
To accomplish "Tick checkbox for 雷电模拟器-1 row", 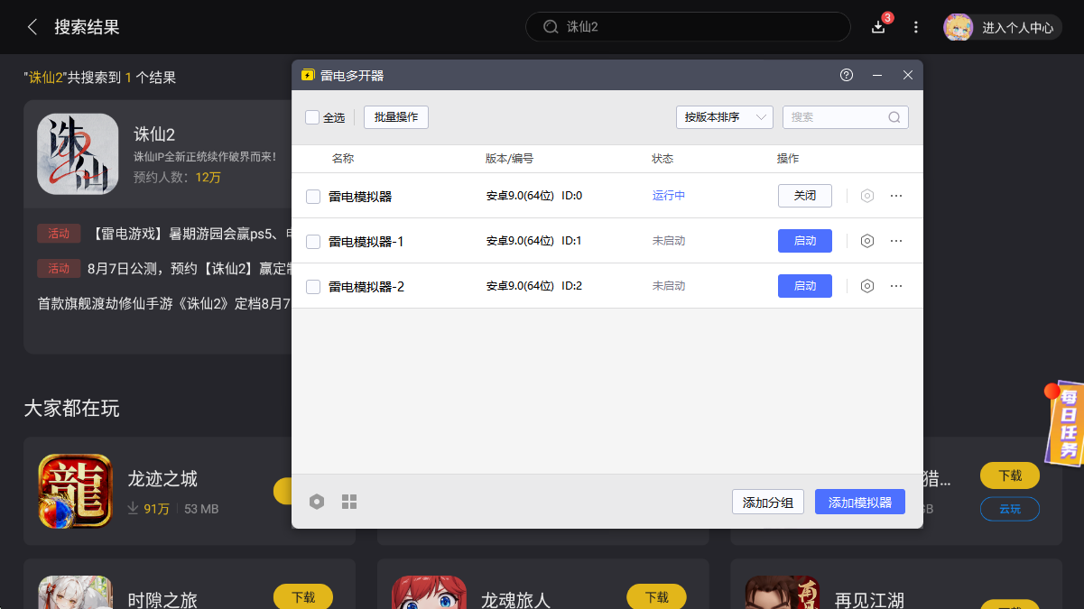I will pos(313,242).
